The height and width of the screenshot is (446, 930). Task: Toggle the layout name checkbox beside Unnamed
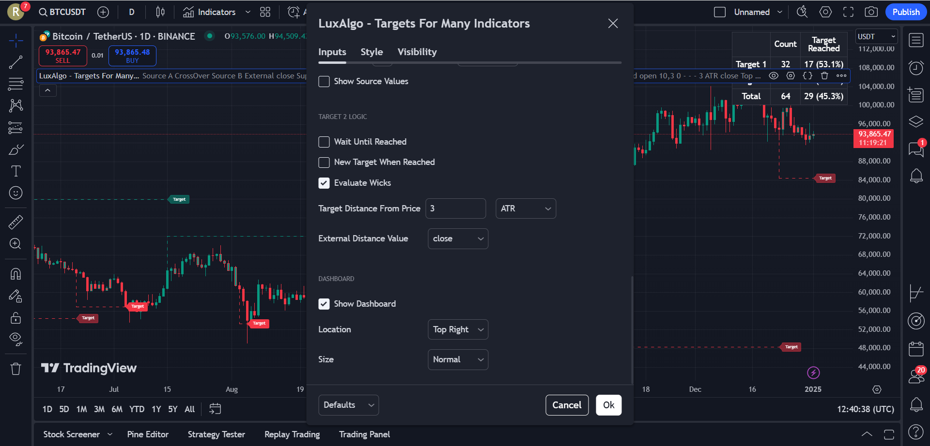720,12
